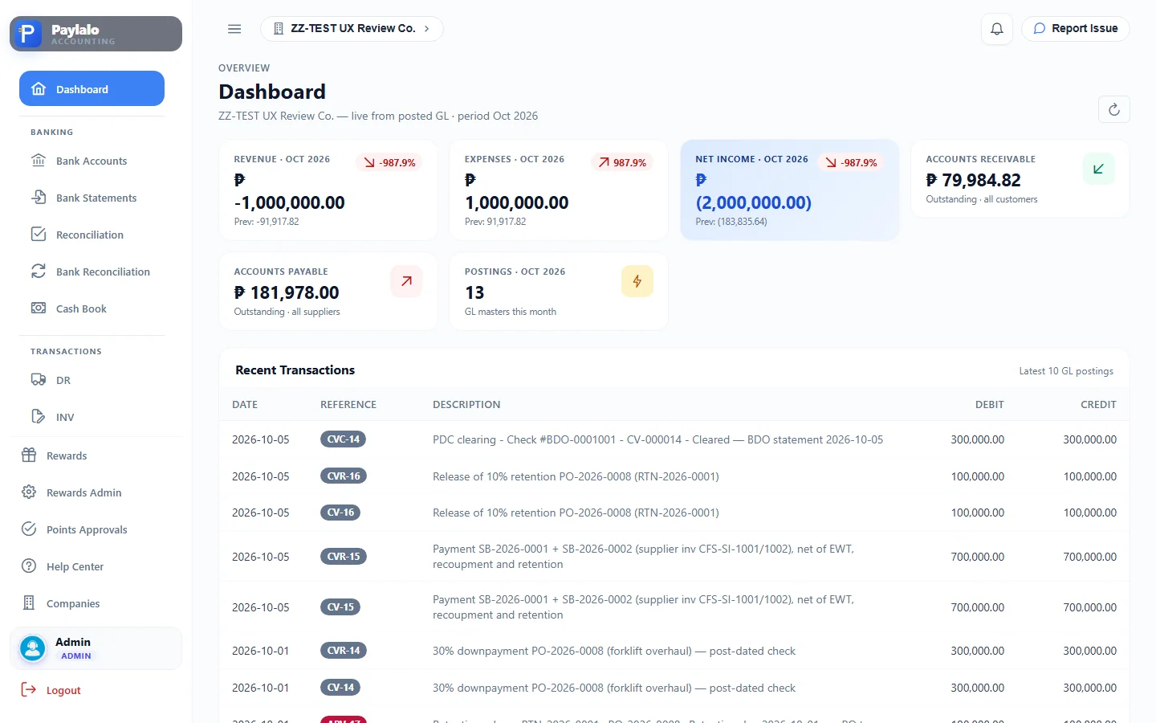Open the ZZ-TEST UX Review Co. company switcher
Image resolution: width=1156 pixels, height=723 pixels.
[x=352, y=29]
